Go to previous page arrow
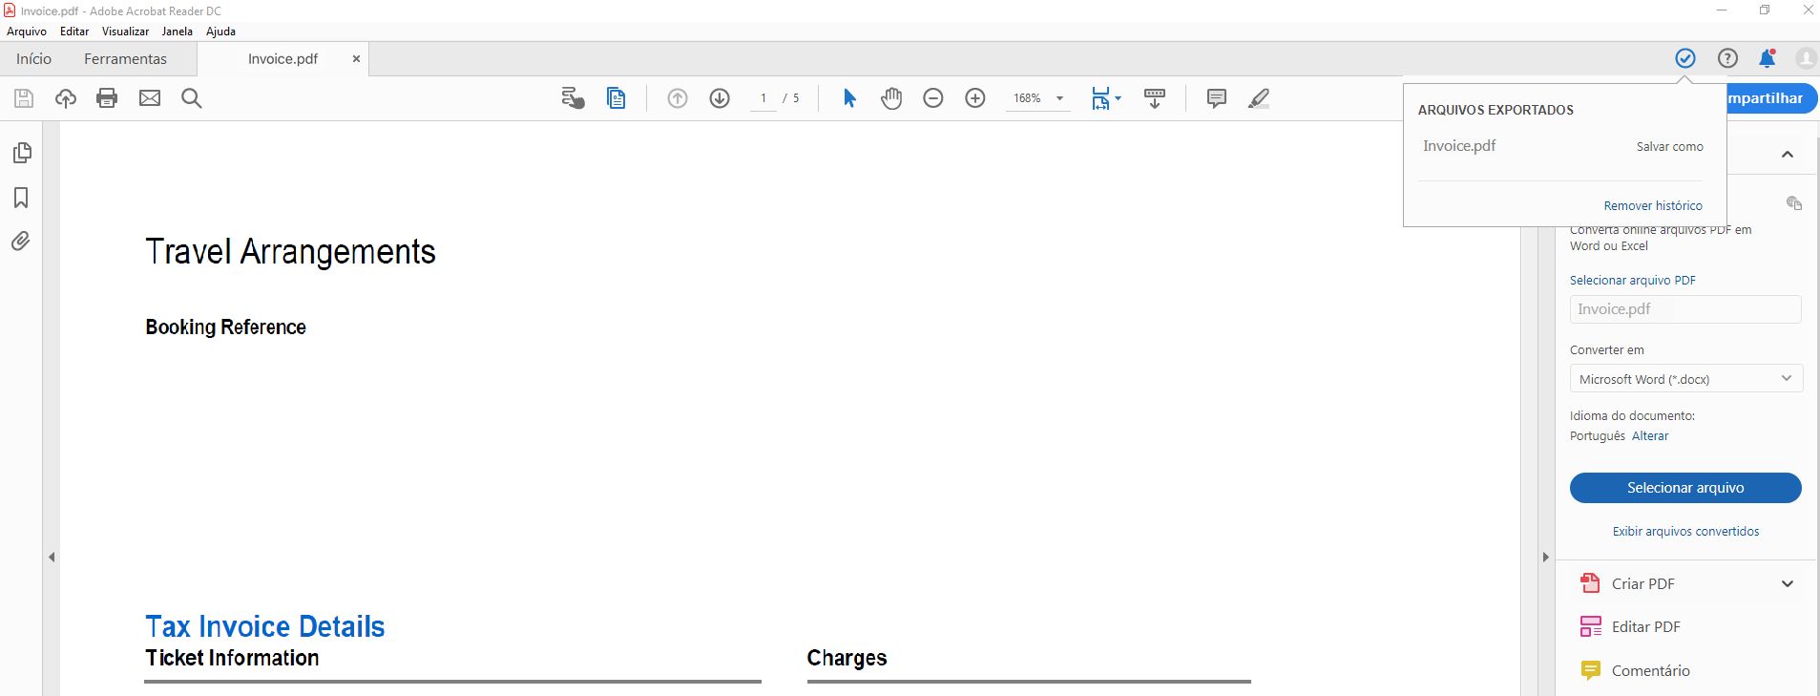This screenshot has height=696, width=1820. pyautogui.click(x=678, y=98)
